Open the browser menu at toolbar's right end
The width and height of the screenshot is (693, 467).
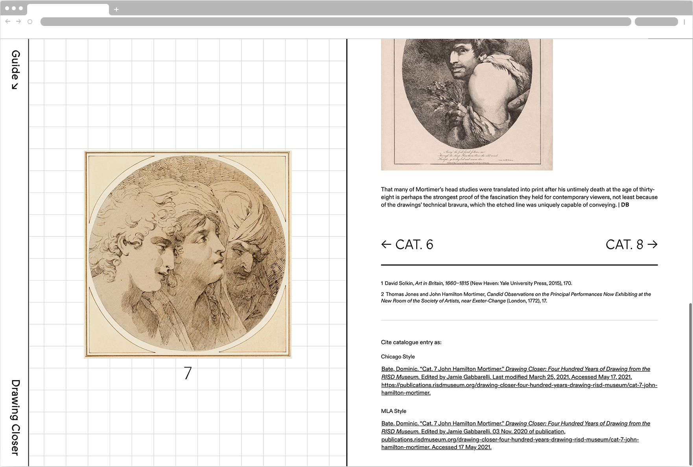pyautogui.click(x=684, y=22)
